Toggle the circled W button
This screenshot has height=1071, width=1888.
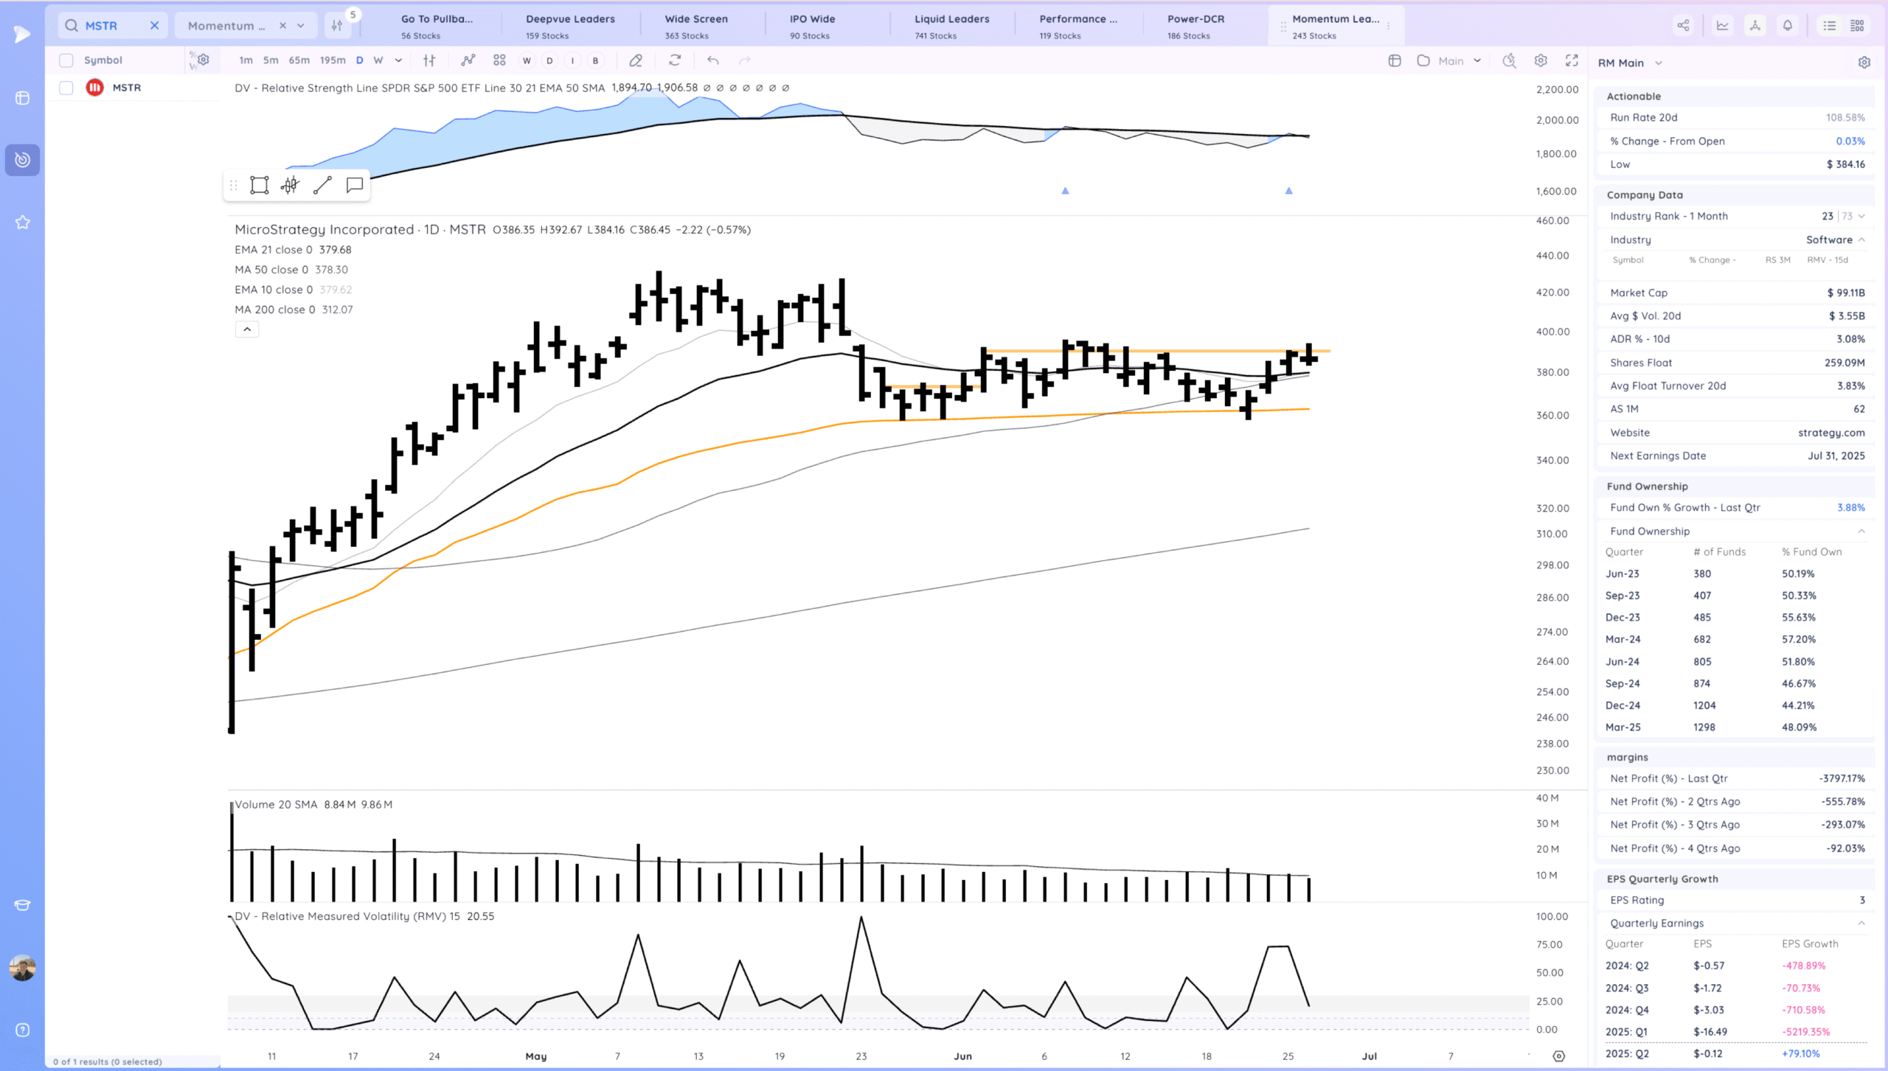(527, 60)
